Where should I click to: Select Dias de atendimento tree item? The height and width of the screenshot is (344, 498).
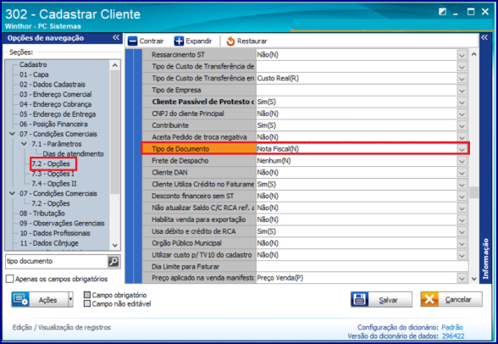(73, 153)
